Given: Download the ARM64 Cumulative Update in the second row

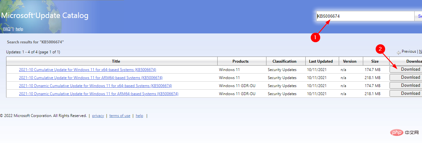Looking at the screenshot, I should click(406, 77).
